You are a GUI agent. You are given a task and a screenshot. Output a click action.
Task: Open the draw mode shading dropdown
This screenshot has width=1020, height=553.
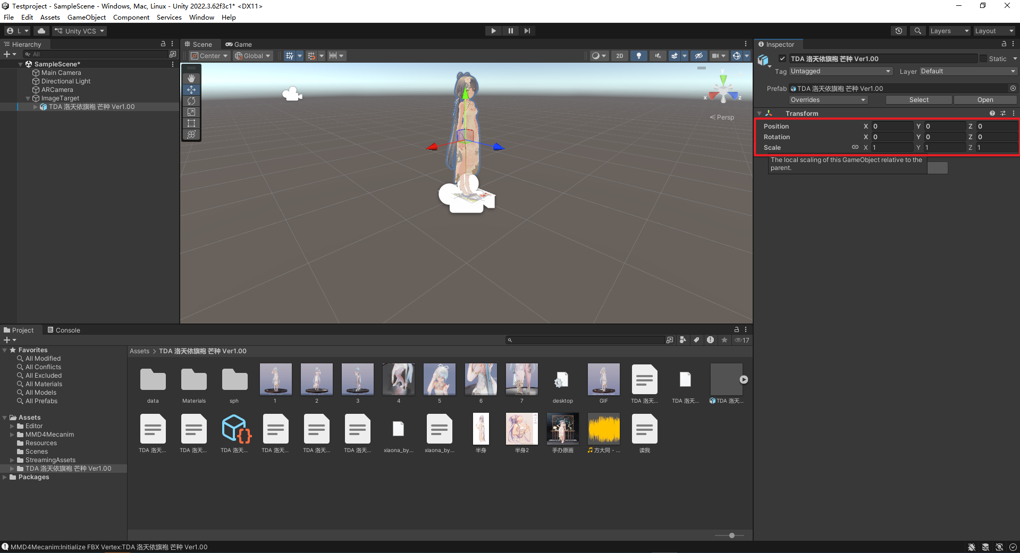(x=599, y=56)
